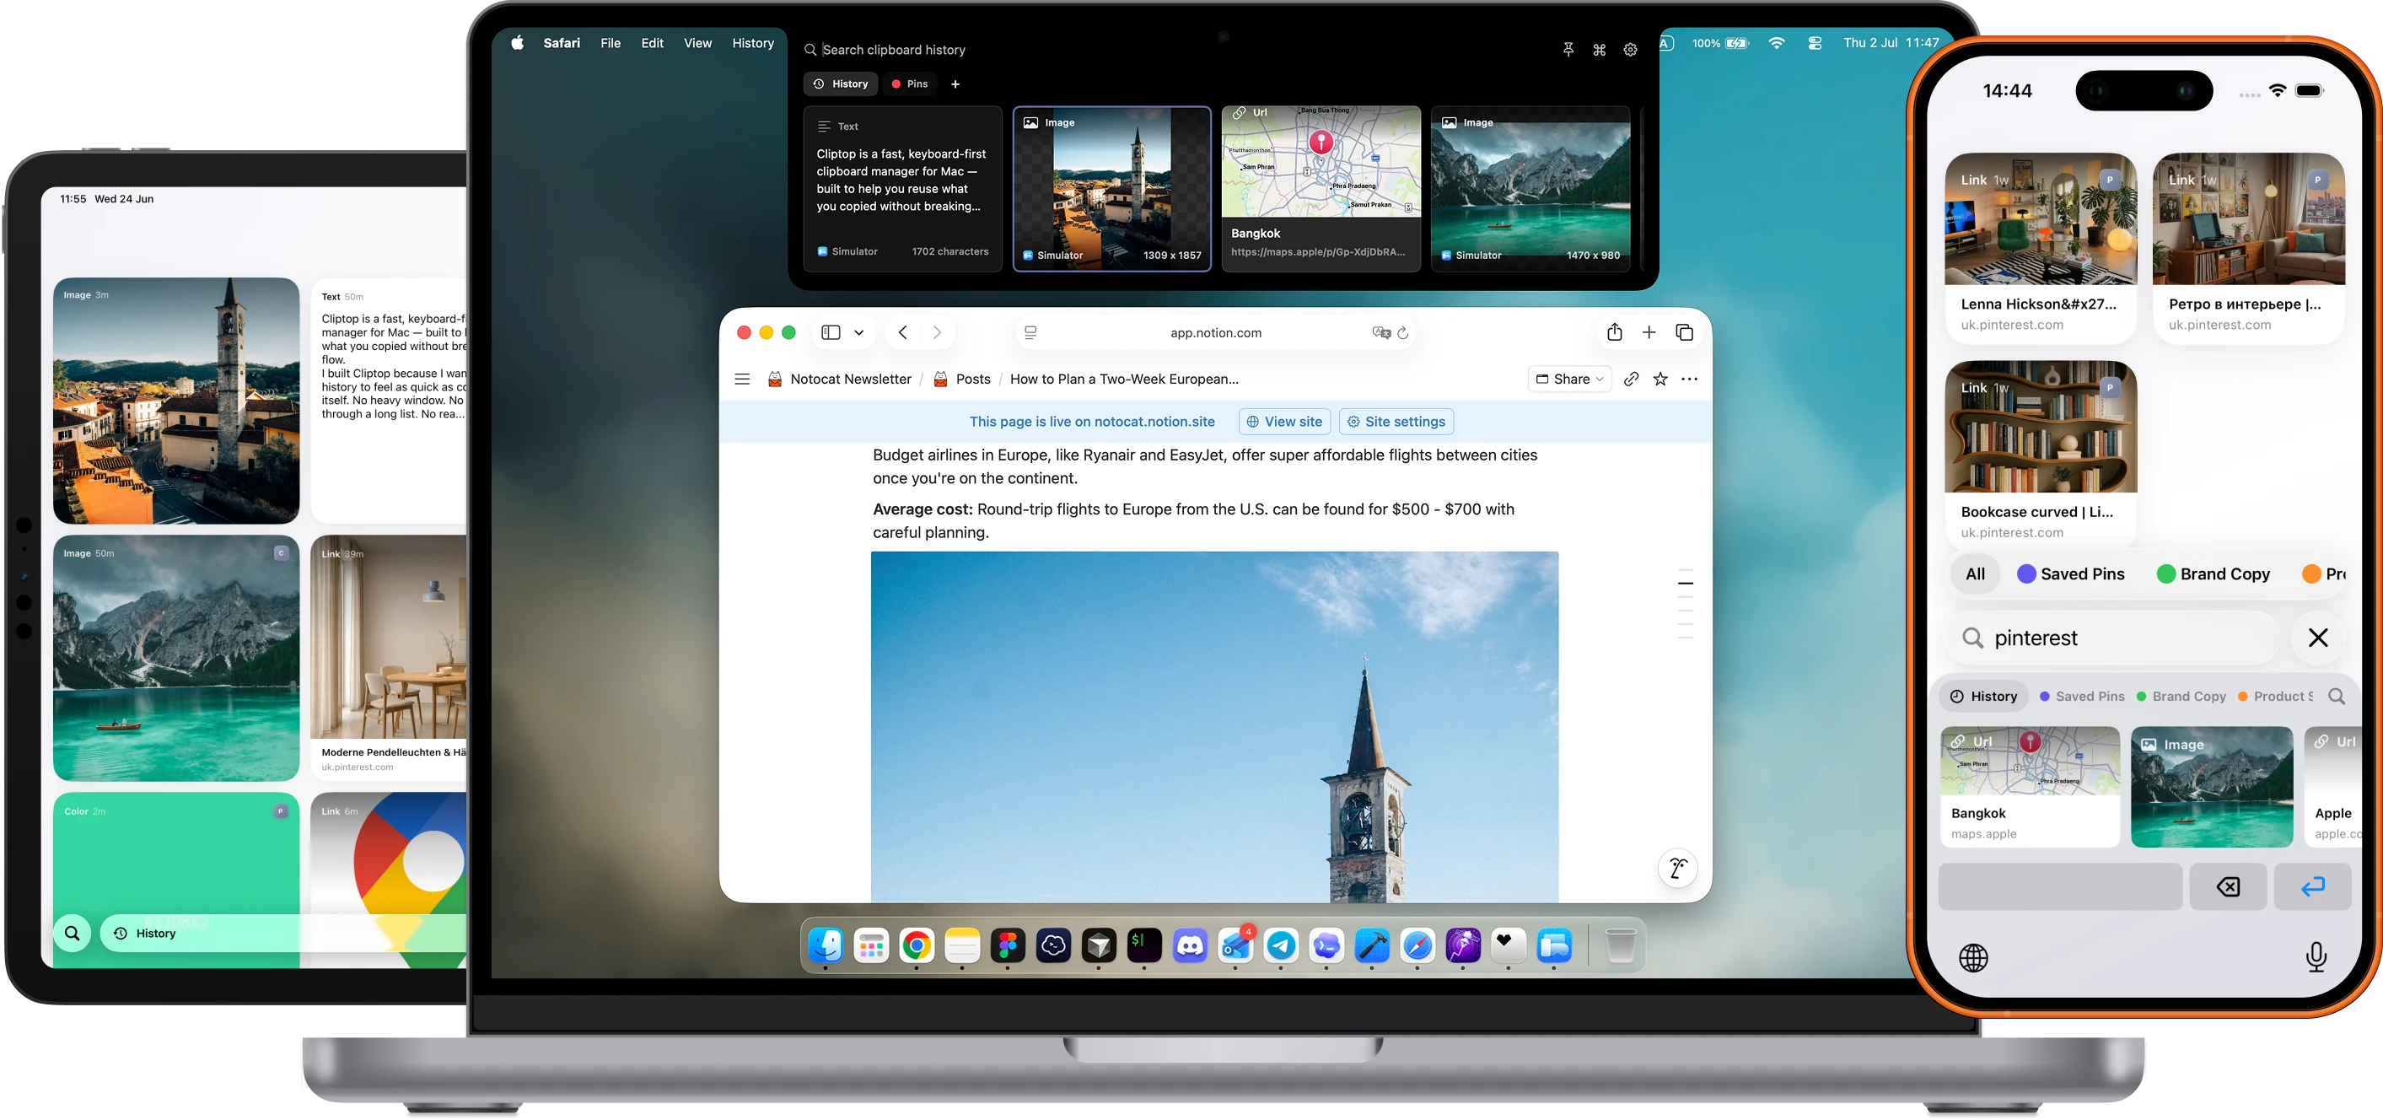Clear iPhone search with the X button
The width and height of the screenshot is (2383, 1120).
(x=2317, y=638)
